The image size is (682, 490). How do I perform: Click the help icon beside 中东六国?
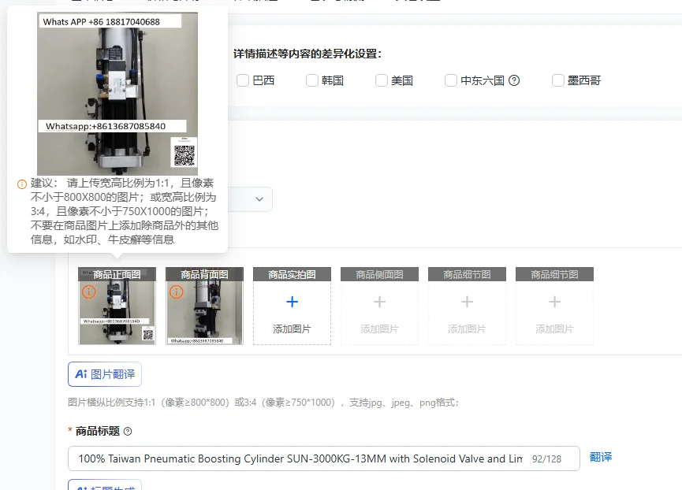[514, 80]
